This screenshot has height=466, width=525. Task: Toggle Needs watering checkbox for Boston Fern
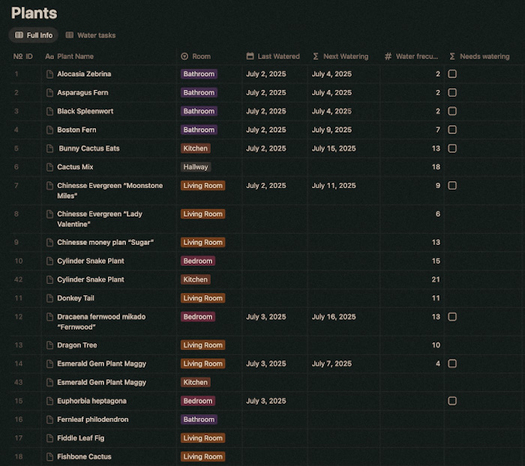(452, 130)
